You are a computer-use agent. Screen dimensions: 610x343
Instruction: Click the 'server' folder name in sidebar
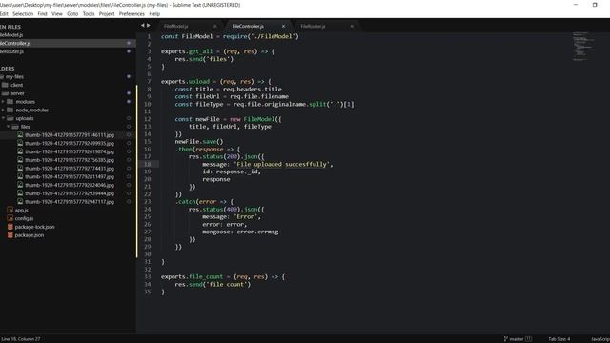pyautogui.click(x=17, y=93)
